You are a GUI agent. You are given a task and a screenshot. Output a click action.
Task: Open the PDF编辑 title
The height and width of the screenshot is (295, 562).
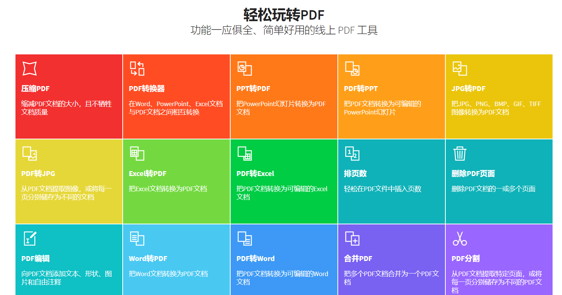tap(35, 259)
